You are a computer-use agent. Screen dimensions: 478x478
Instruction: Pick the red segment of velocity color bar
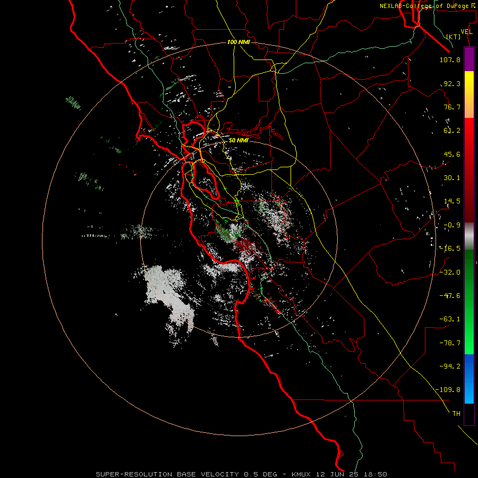(x=469, y=170)
